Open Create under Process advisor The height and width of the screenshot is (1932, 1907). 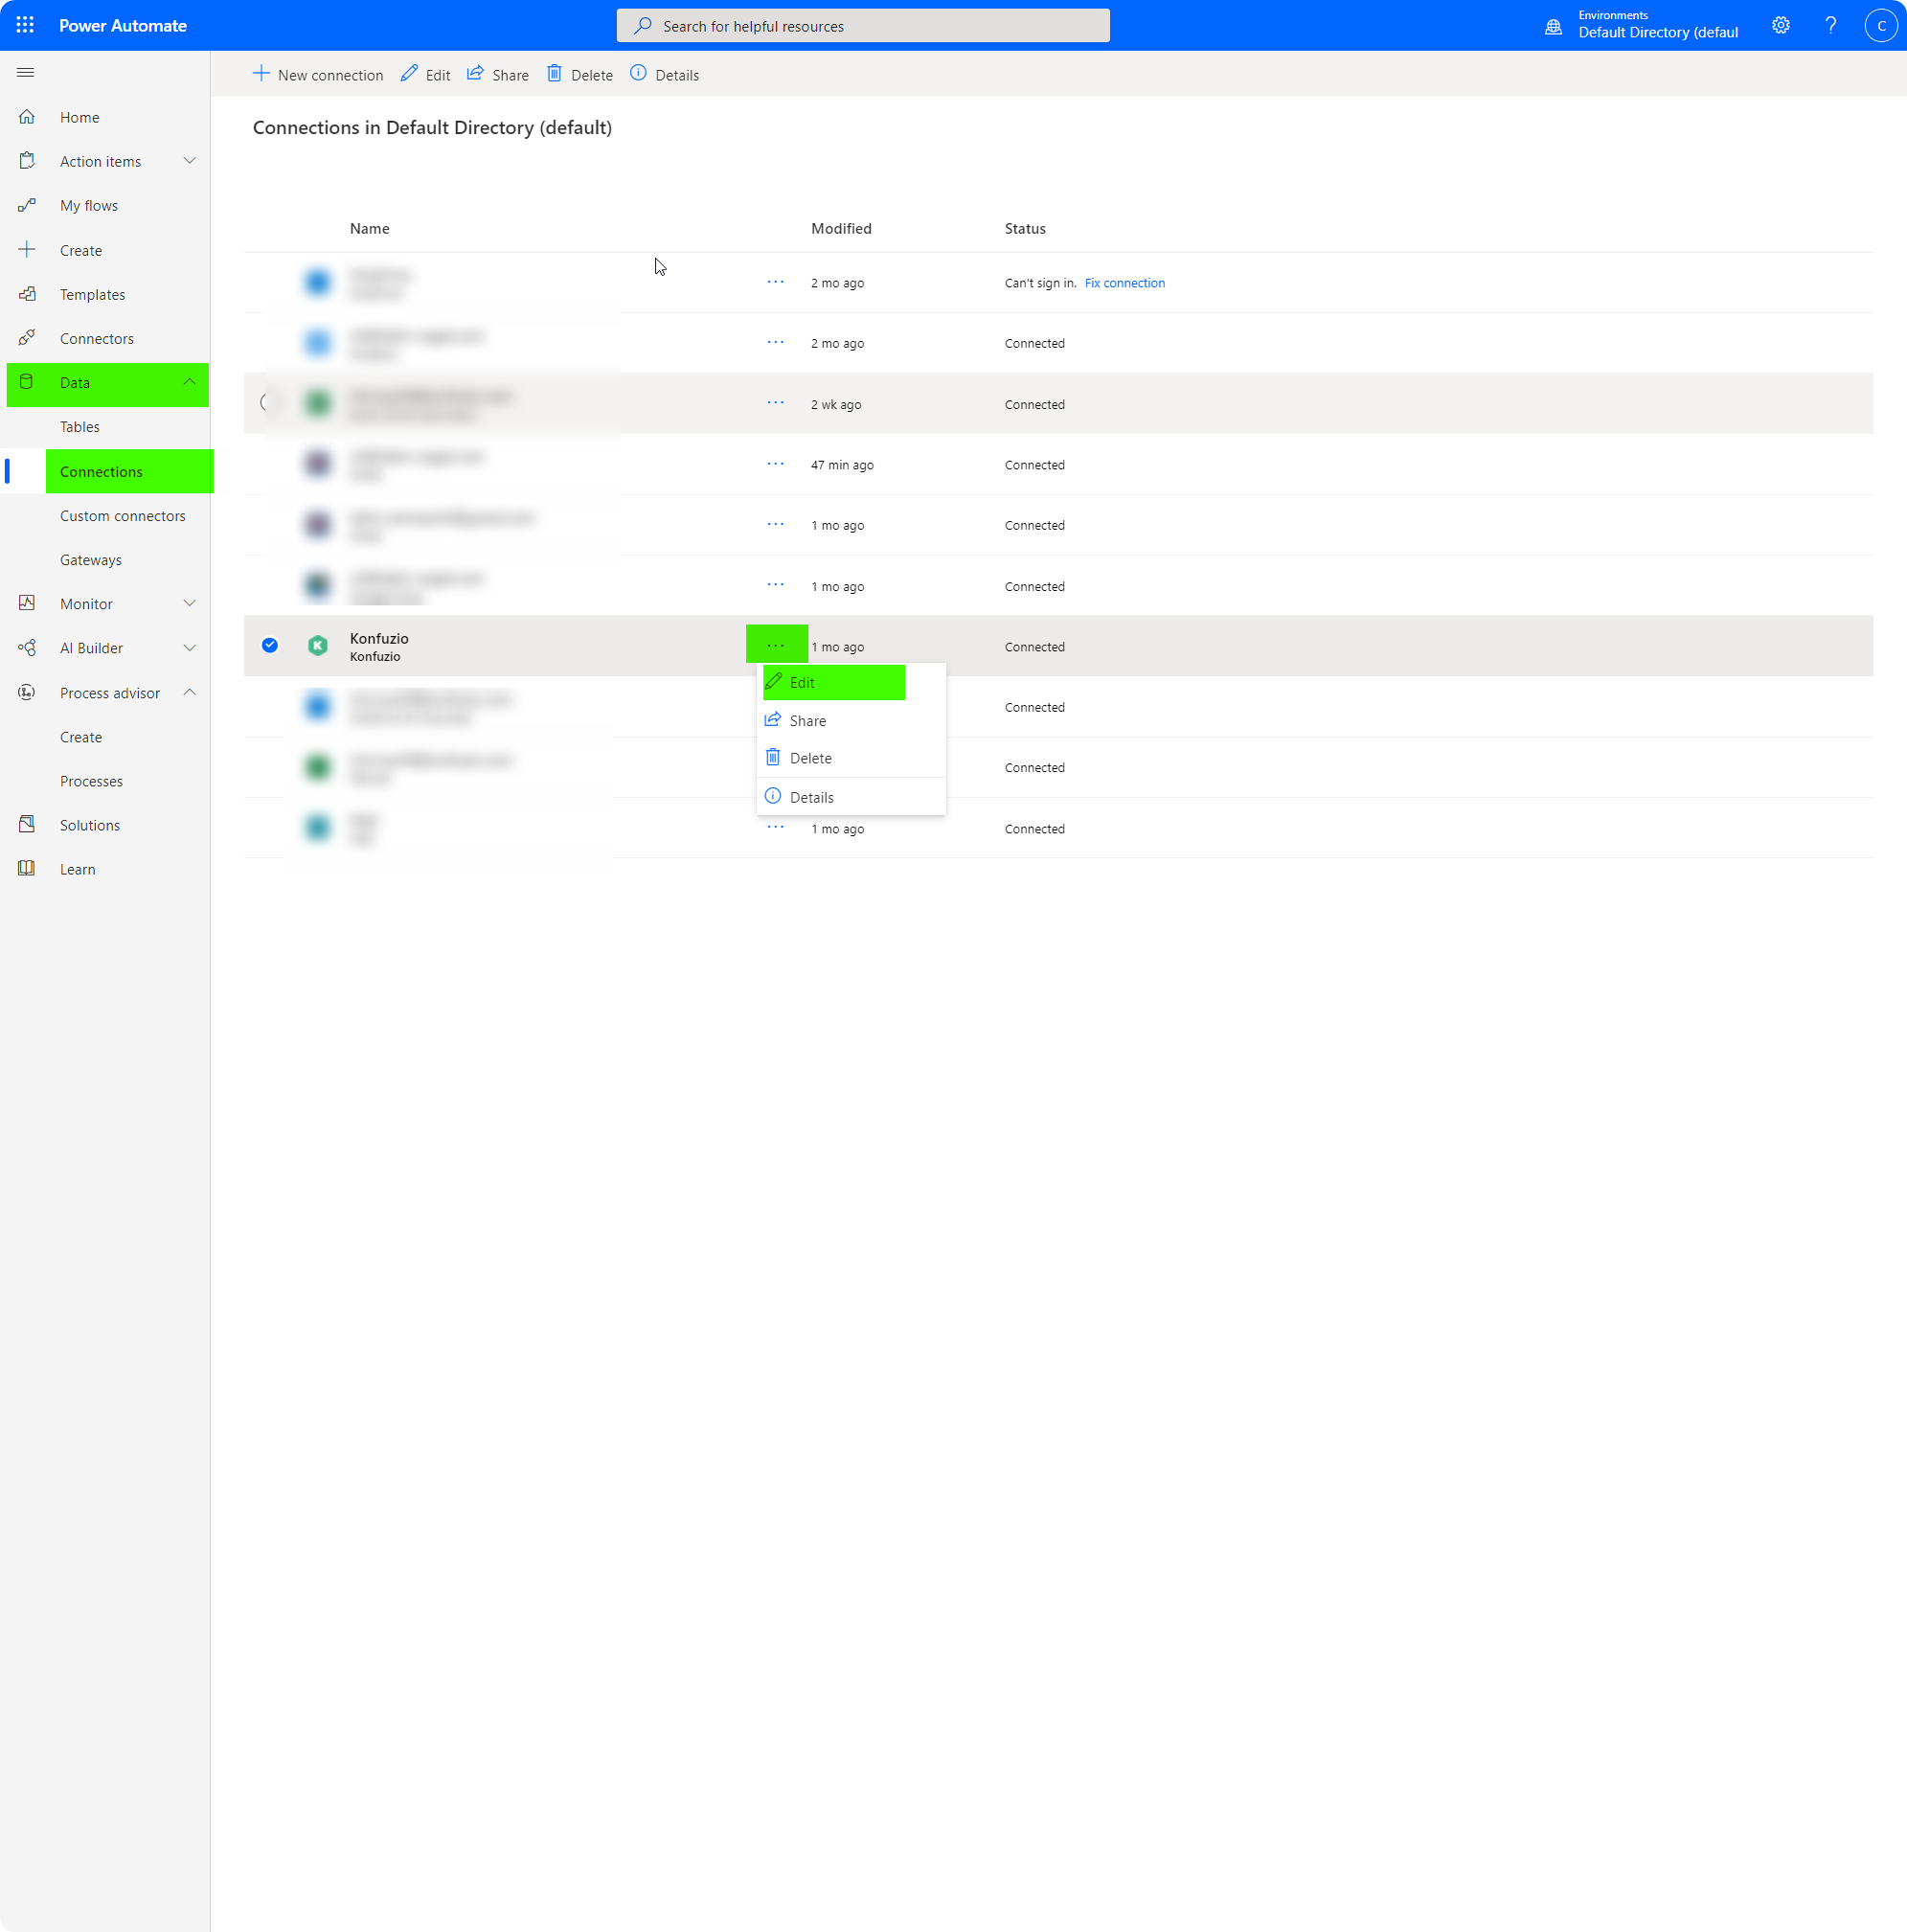81,737
